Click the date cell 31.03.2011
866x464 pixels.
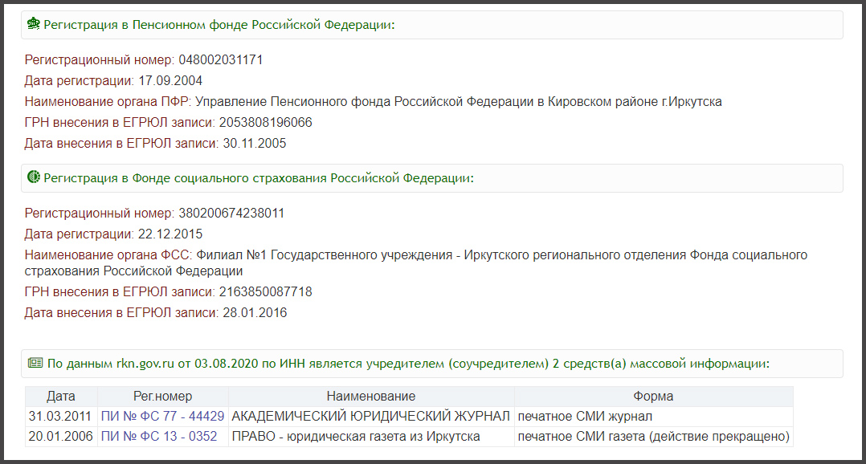pos(61,417)
